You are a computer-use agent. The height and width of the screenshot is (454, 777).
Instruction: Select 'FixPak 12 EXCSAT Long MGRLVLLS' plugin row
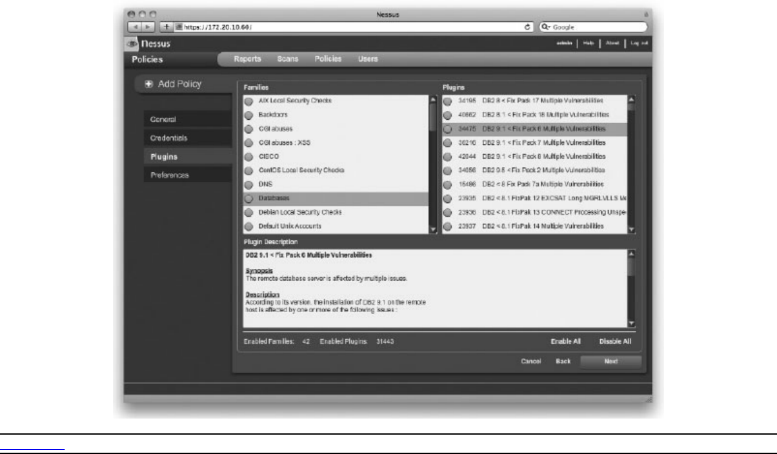(x=535, y=199)
